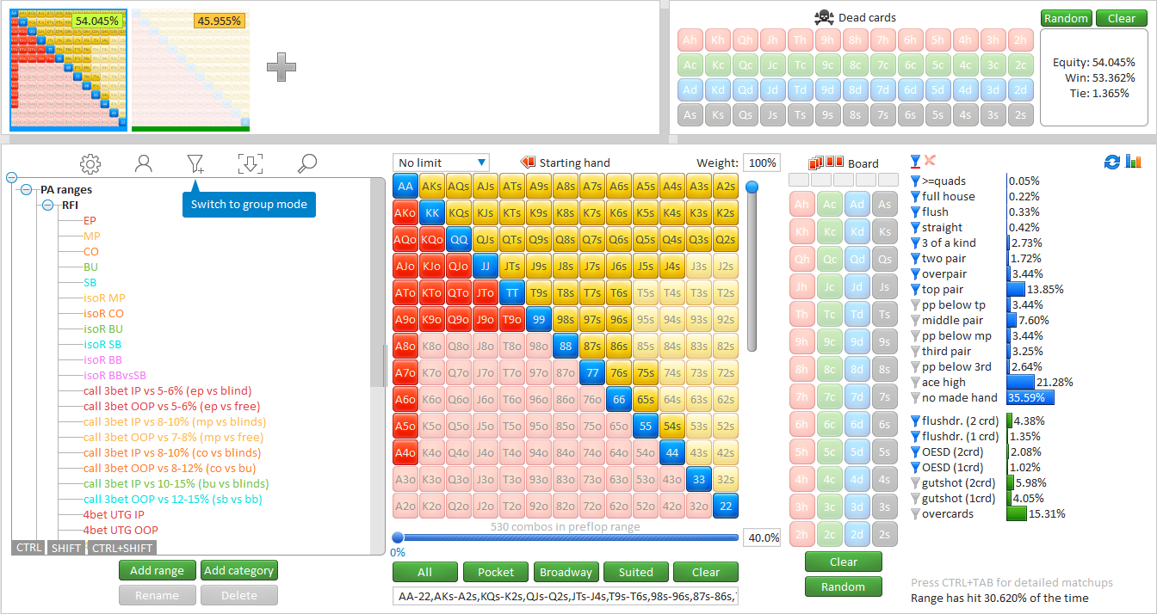Select the 45.955% player range thumbnail
This screenshot has width=1157, height=614.
(190, 71)
